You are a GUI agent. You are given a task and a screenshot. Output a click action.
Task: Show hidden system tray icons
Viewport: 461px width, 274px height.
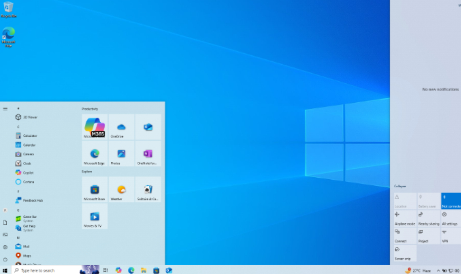pyautogui.click(x=438, y=271)
